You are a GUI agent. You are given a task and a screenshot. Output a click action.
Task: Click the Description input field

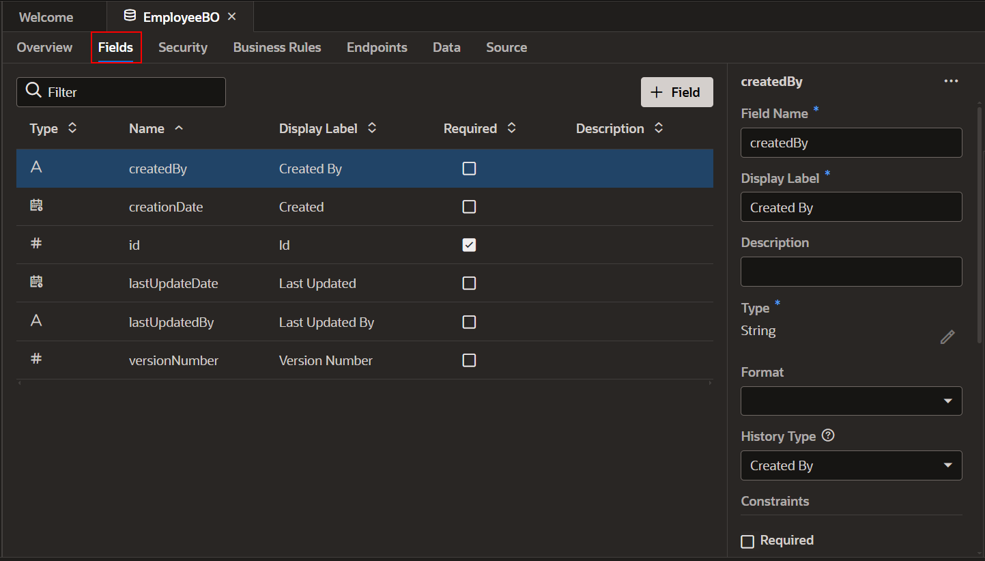click(851, 272)
